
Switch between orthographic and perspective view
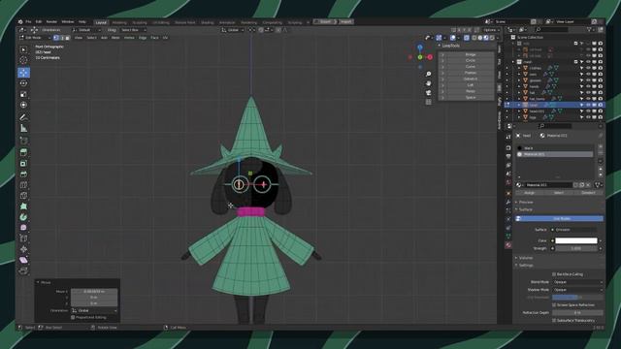(x=428, y=102)
